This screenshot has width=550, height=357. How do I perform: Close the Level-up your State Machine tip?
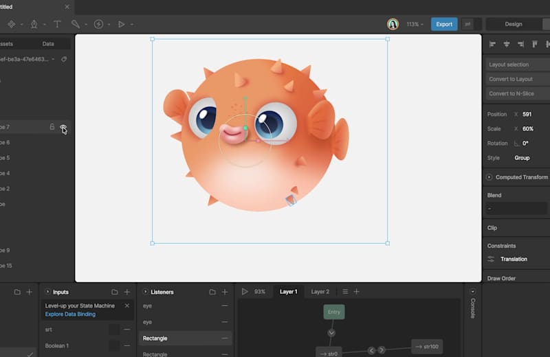[127, 306]
